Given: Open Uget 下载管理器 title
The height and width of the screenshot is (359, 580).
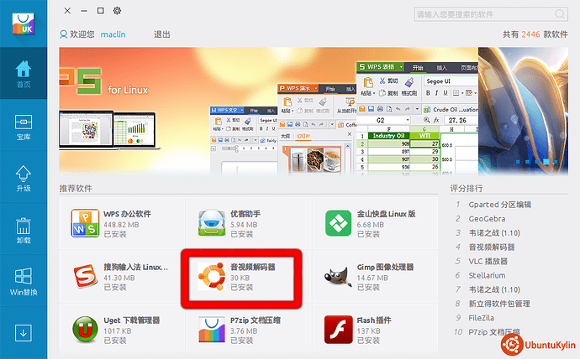Looking at the screenshot, I should pos(132,320).
